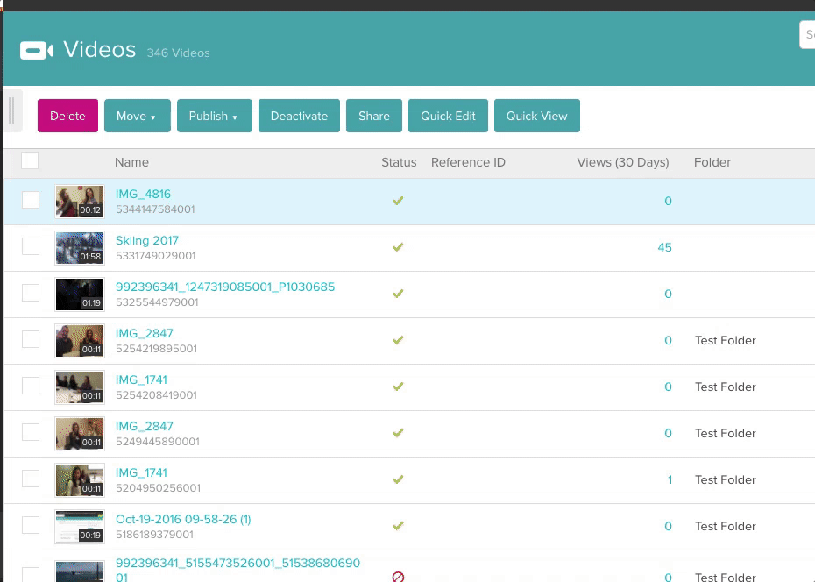Click the green status checkmark for Skiing 2017
815x582 pixels.
point(398,247)
